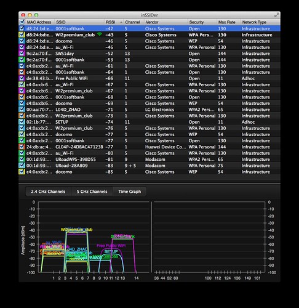Sort by Vendor column header
299x308 pixels.
click(x=165, y=22)
